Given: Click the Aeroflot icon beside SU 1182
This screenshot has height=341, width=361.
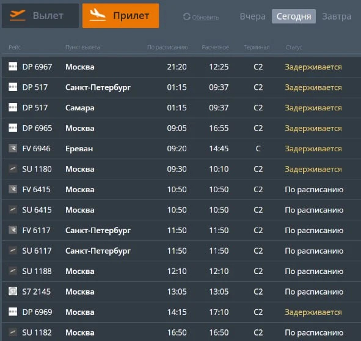Looking at the screenshot, I should coord(13,332).
